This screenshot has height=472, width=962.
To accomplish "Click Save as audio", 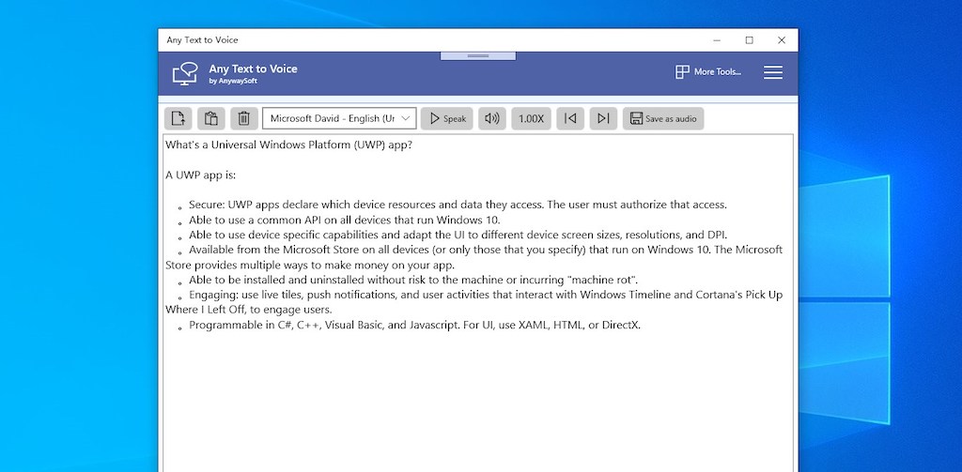I will (x=663, y=118).
